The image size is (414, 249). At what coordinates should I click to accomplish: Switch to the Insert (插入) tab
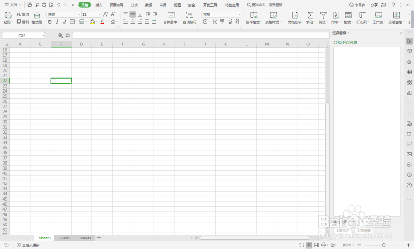click(x=99, y=5)
